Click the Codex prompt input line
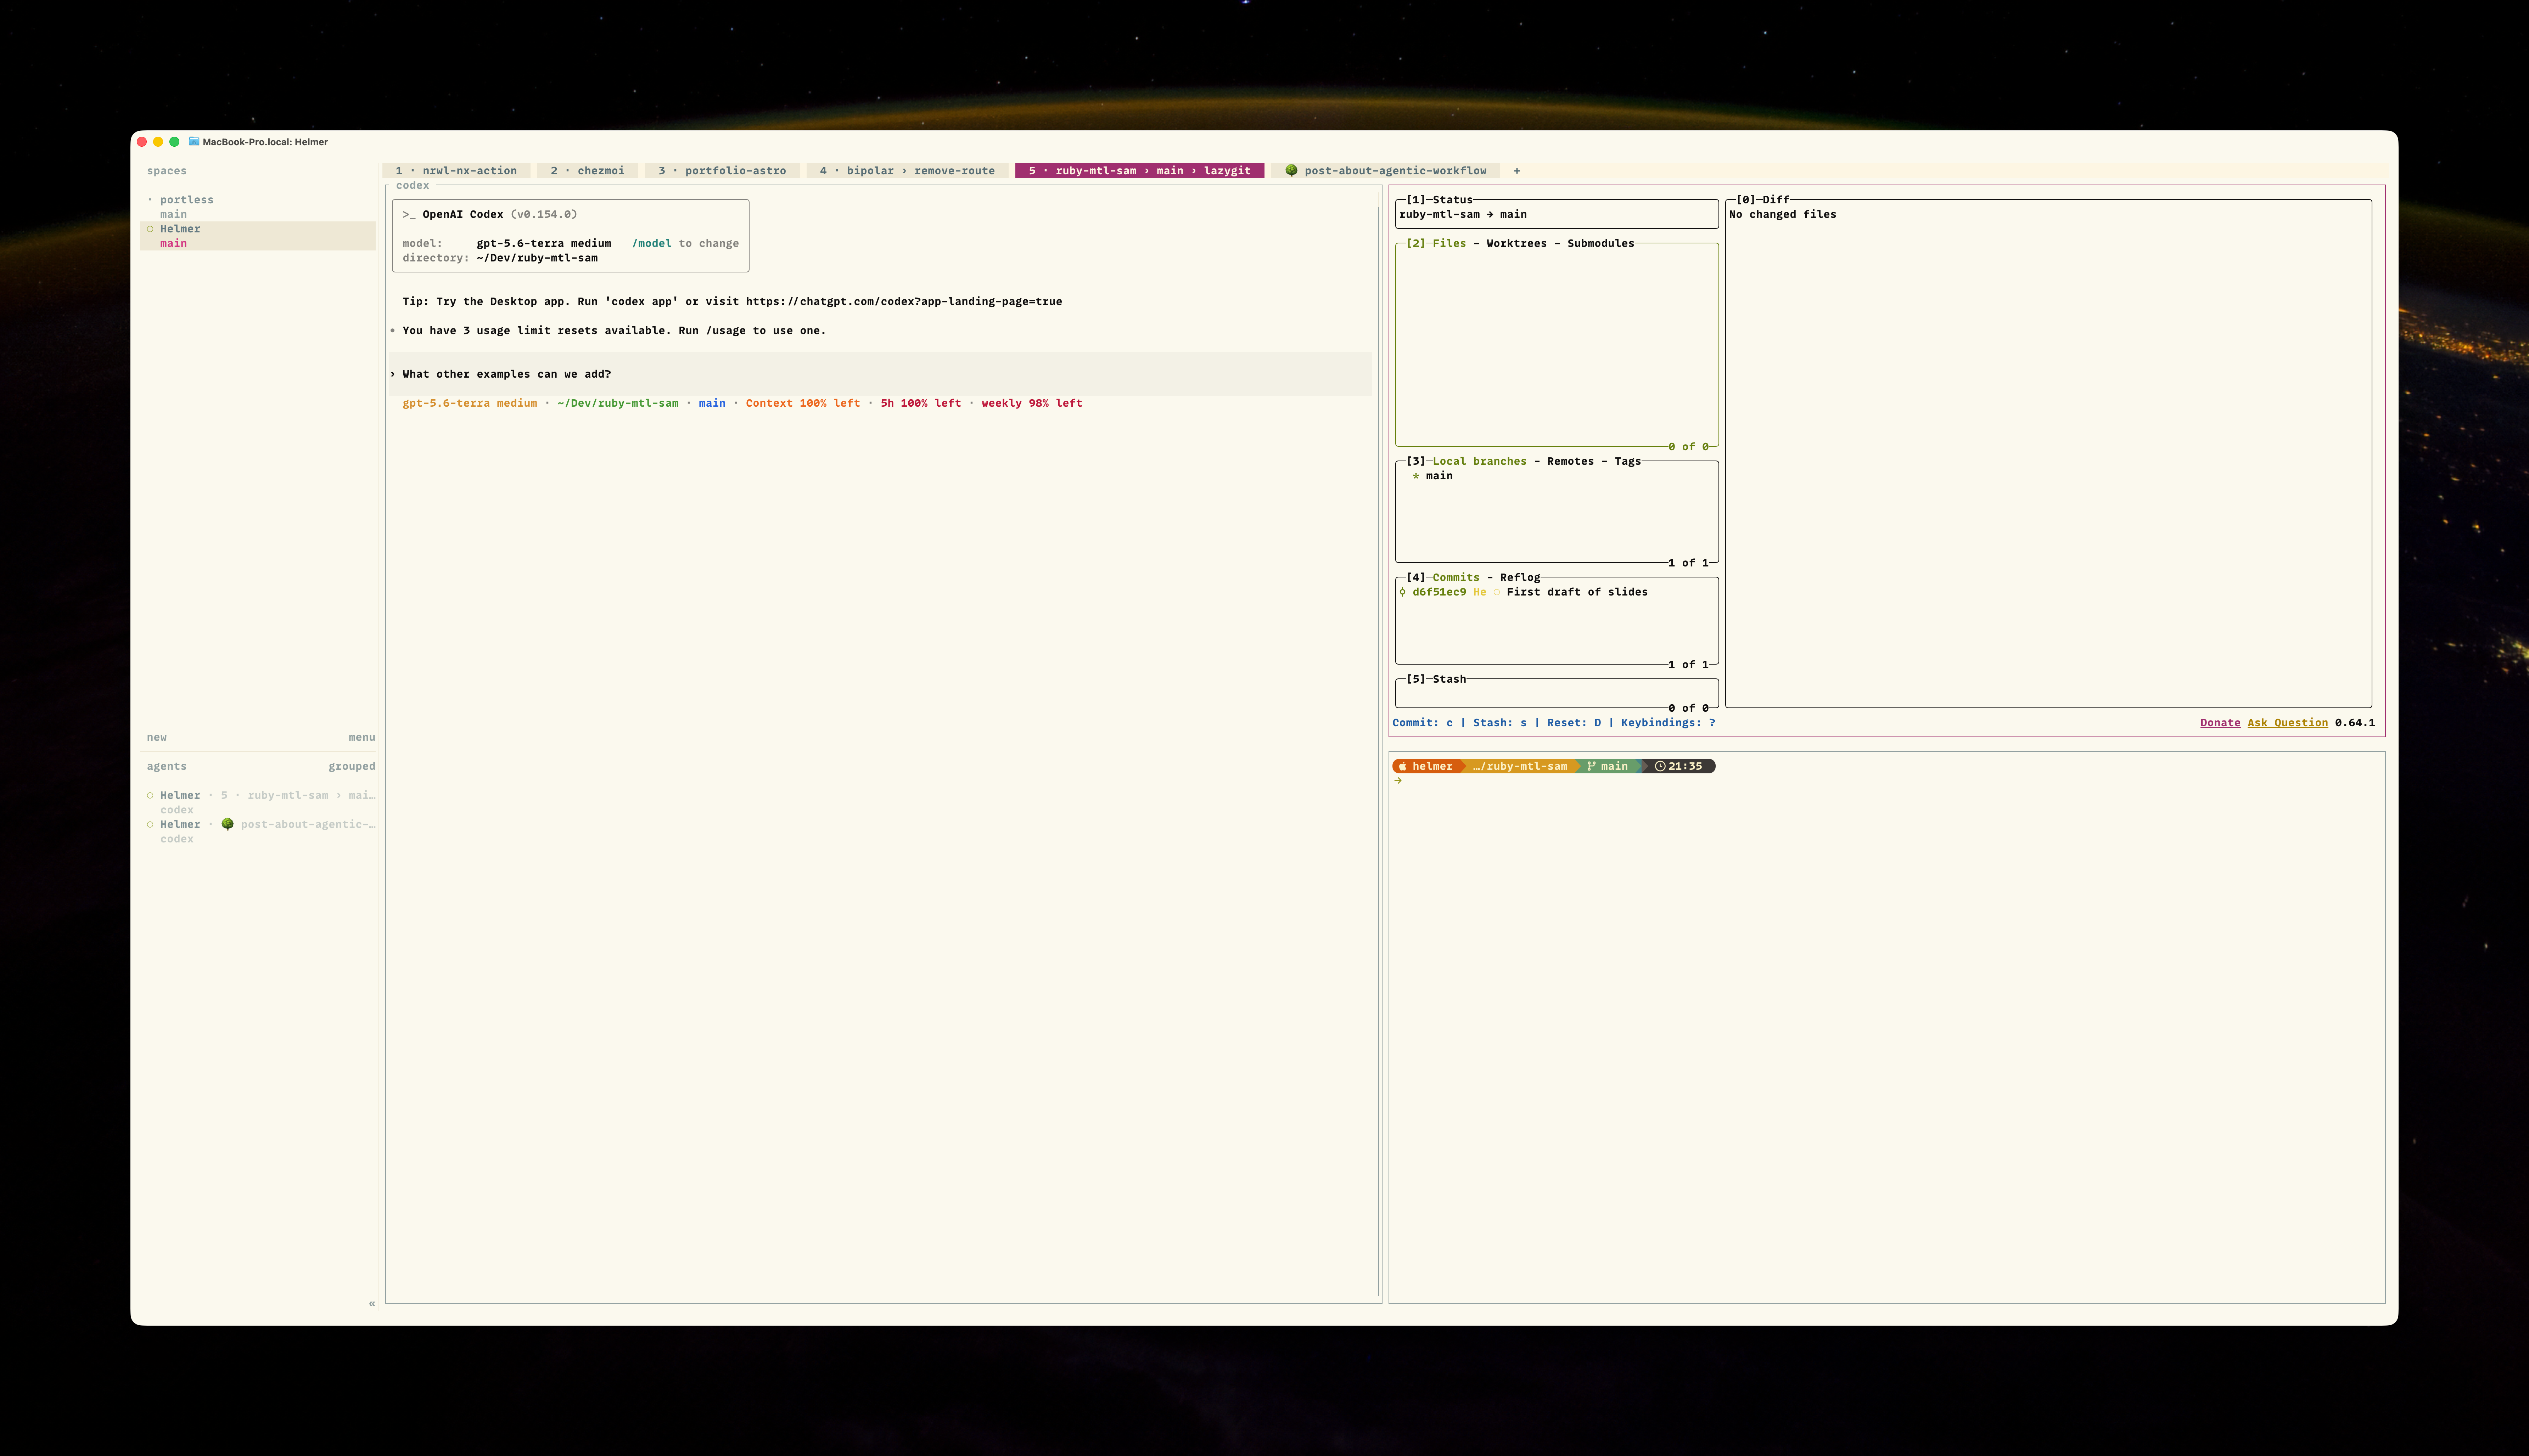This screenshot has width=2529, height=1456. tap(880, 374)
